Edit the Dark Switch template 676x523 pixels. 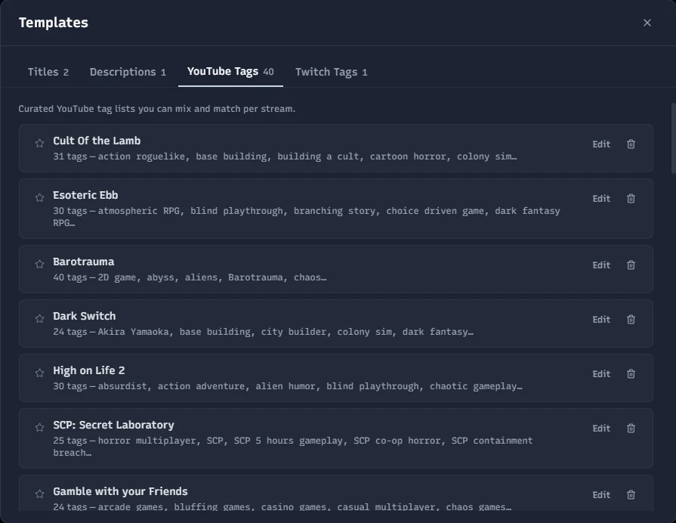pos(601,320)
